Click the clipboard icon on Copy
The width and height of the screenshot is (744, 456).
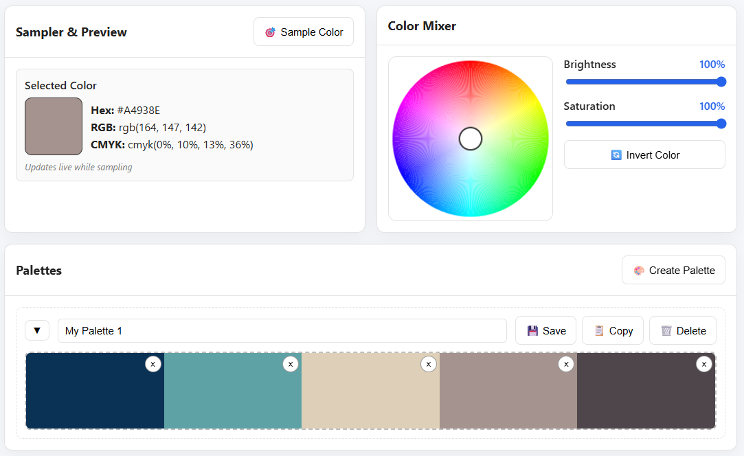[599, 331]
